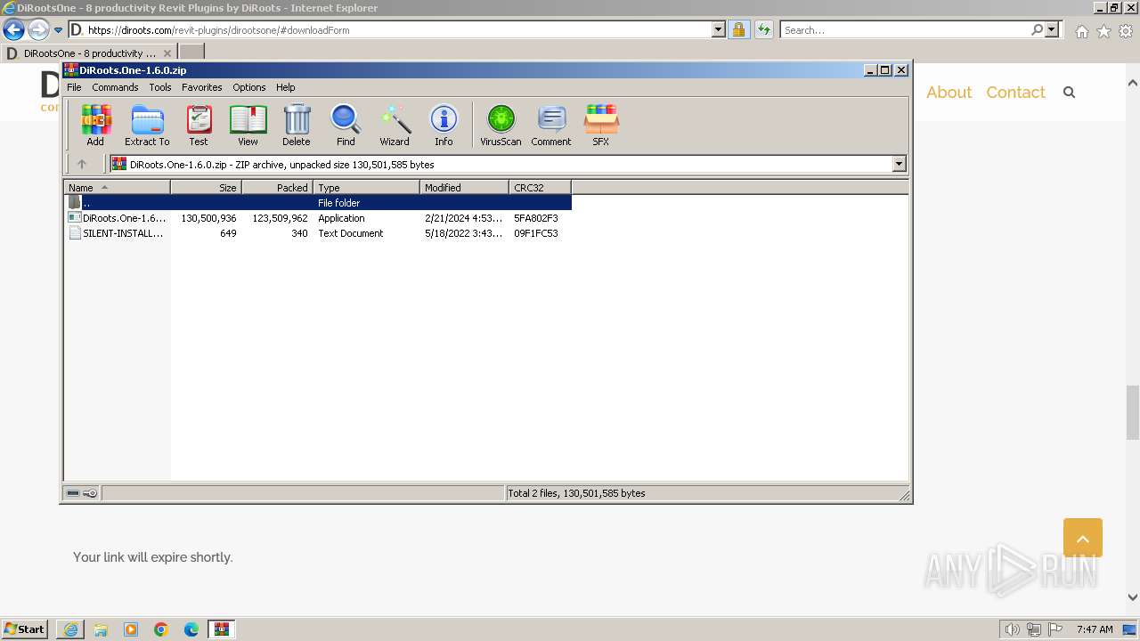Click the website search magnifier icon

1070,92
